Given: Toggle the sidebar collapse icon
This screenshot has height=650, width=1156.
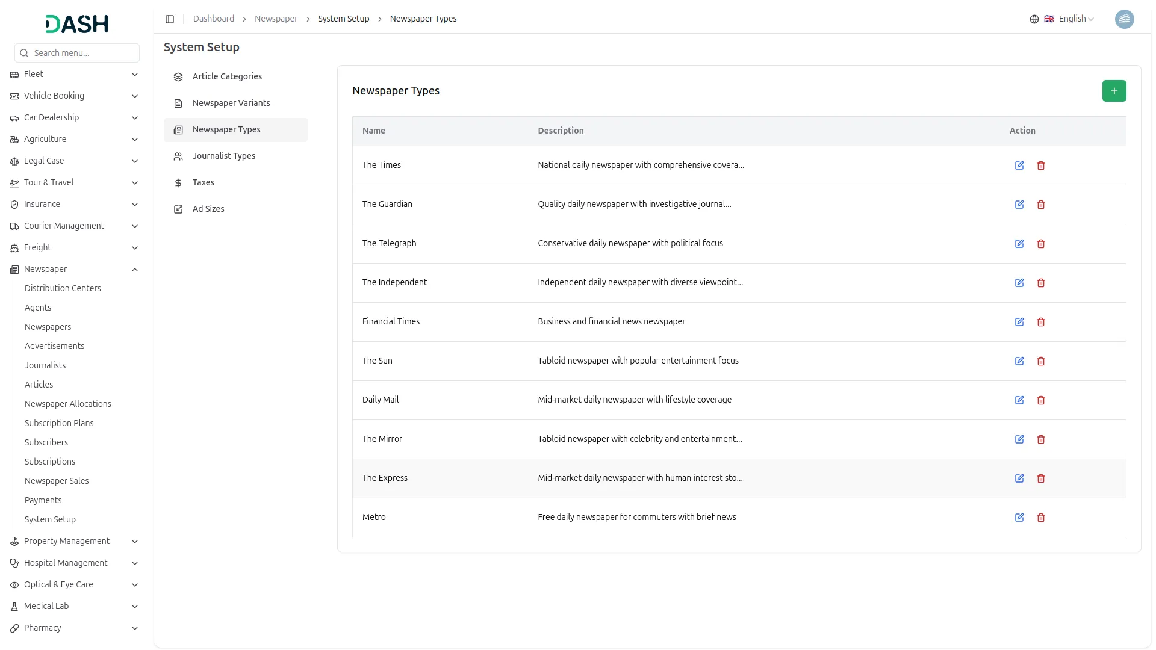Looking at the screenshot, I should pos(170,19).
